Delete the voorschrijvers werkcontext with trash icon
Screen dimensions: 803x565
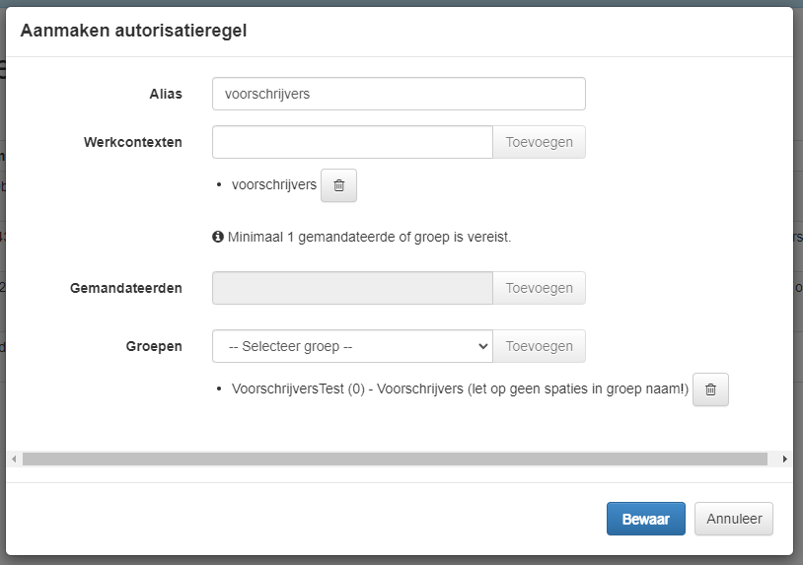click(338, 185)
